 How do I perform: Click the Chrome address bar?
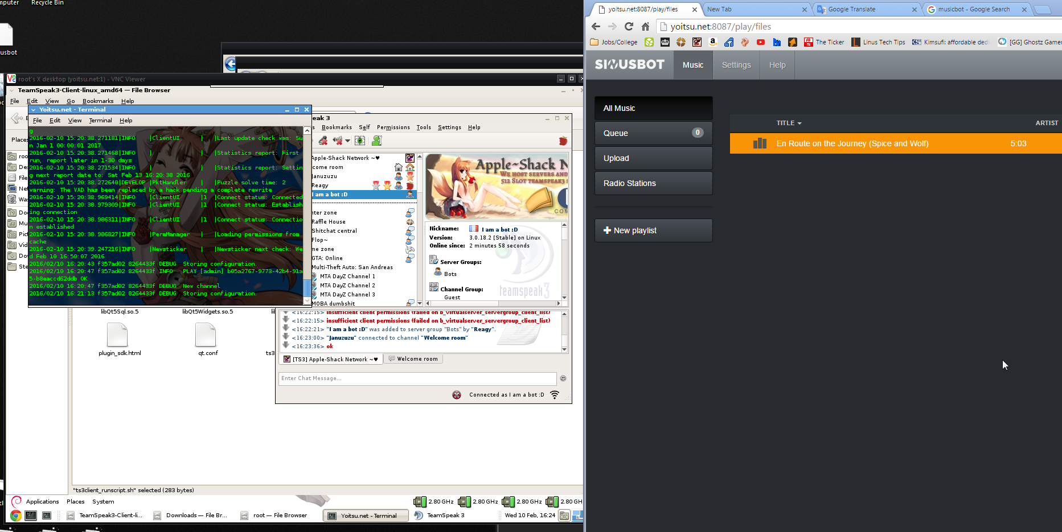859,26
